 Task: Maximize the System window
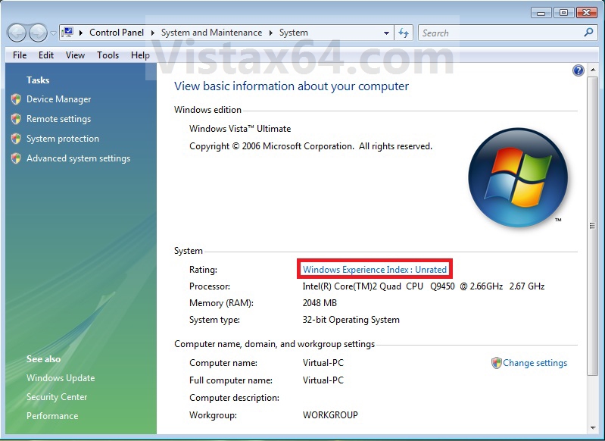pyautogui.click(x=563, y=13)
